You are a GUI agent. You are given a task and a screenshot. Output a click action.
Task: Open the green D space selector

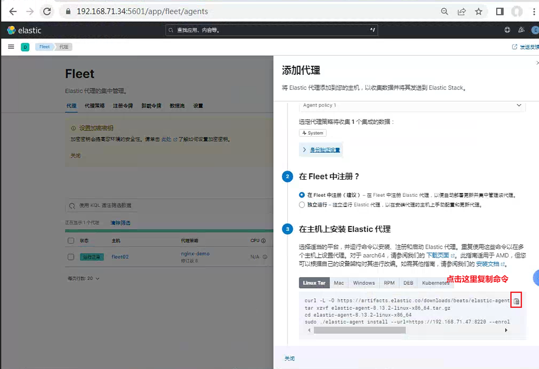[25, 47]
